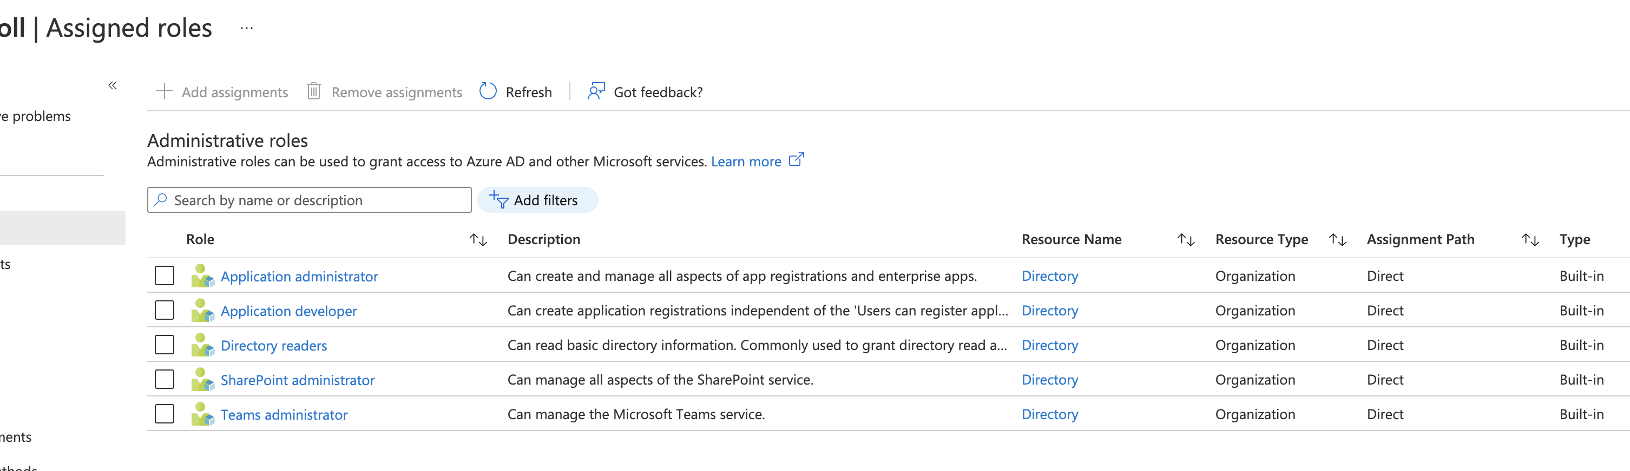Click the Refresh button label

click(529, 92)
